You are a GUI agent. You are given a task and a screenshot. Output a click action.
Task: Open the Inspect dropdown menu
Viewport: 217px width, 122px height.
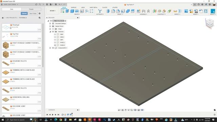tap(177, 14)
